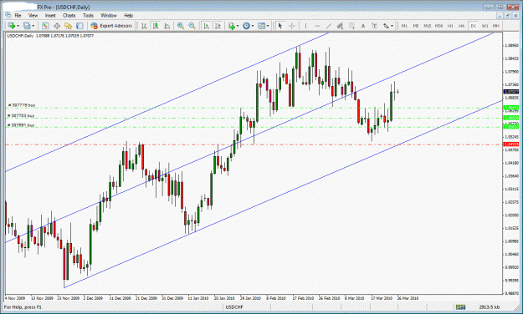The image size is (523, 314).
Task: Click the Periods clock icon
Action: pyautogui.click(x=246, y=26)
